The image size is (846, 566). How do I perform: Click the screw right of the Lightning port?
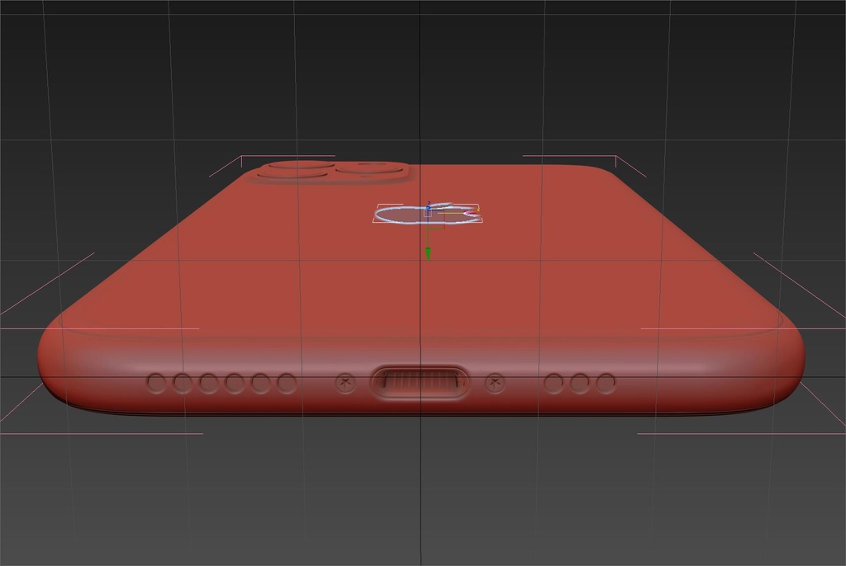pyautogui.click(x=495, y=382)
